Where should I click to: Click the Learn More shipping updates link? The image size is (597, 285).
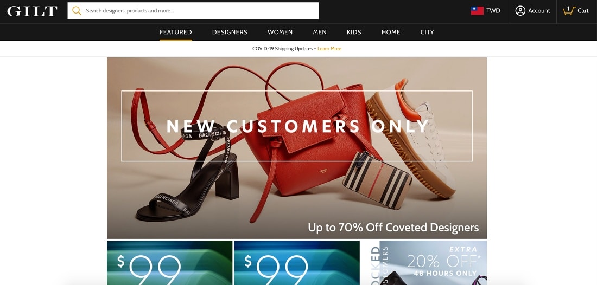[x=329, y=49]
